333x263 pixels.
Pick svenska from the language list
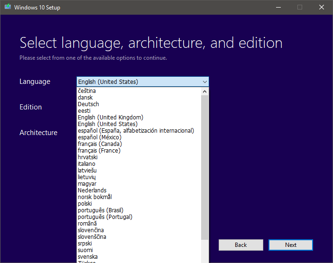139,257
